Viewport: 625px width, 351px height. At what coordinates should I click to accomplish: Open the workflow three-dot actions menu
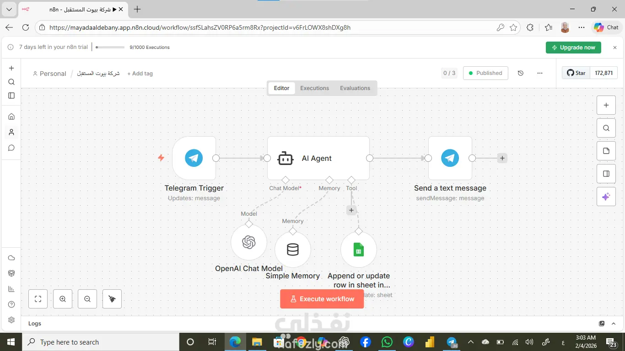point(540,73)
